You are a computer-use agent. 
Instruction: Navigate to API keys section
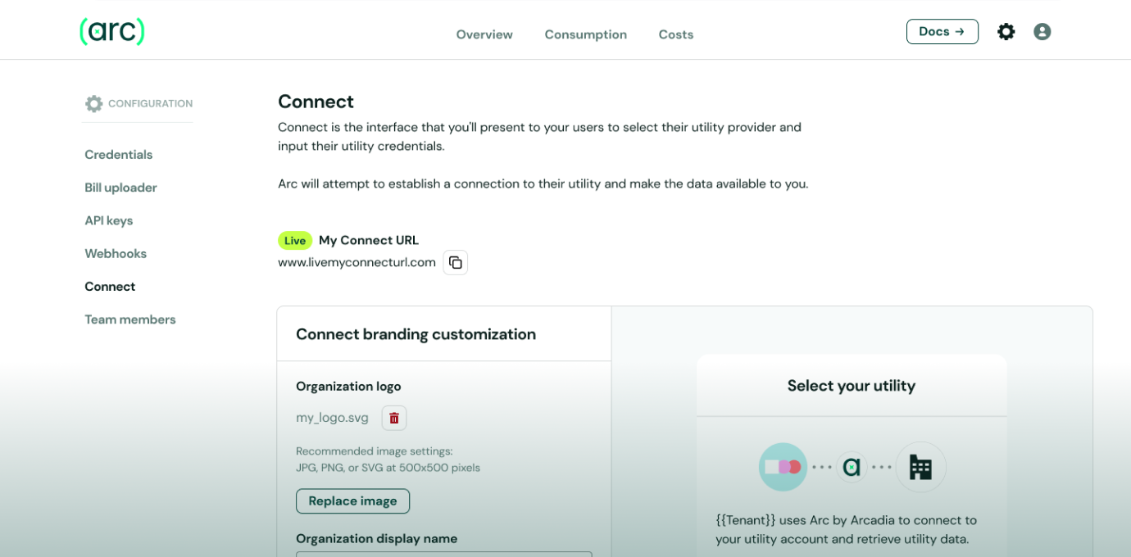[109, 221]
